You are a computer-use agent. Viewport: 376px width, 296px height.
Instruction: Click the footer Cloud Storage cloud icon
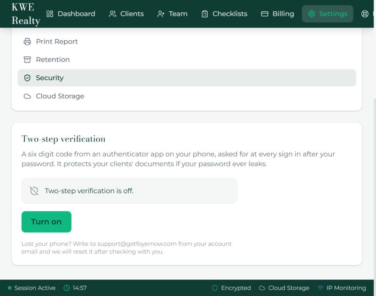pyautogui.click(x=262, y=288)
